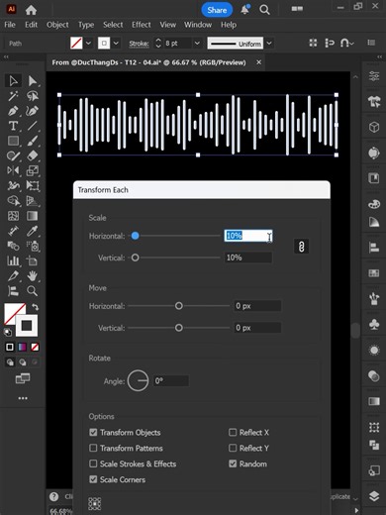Open the stroke color dropdown arrow
Screen dimensions: 386x515
[116, 44]
